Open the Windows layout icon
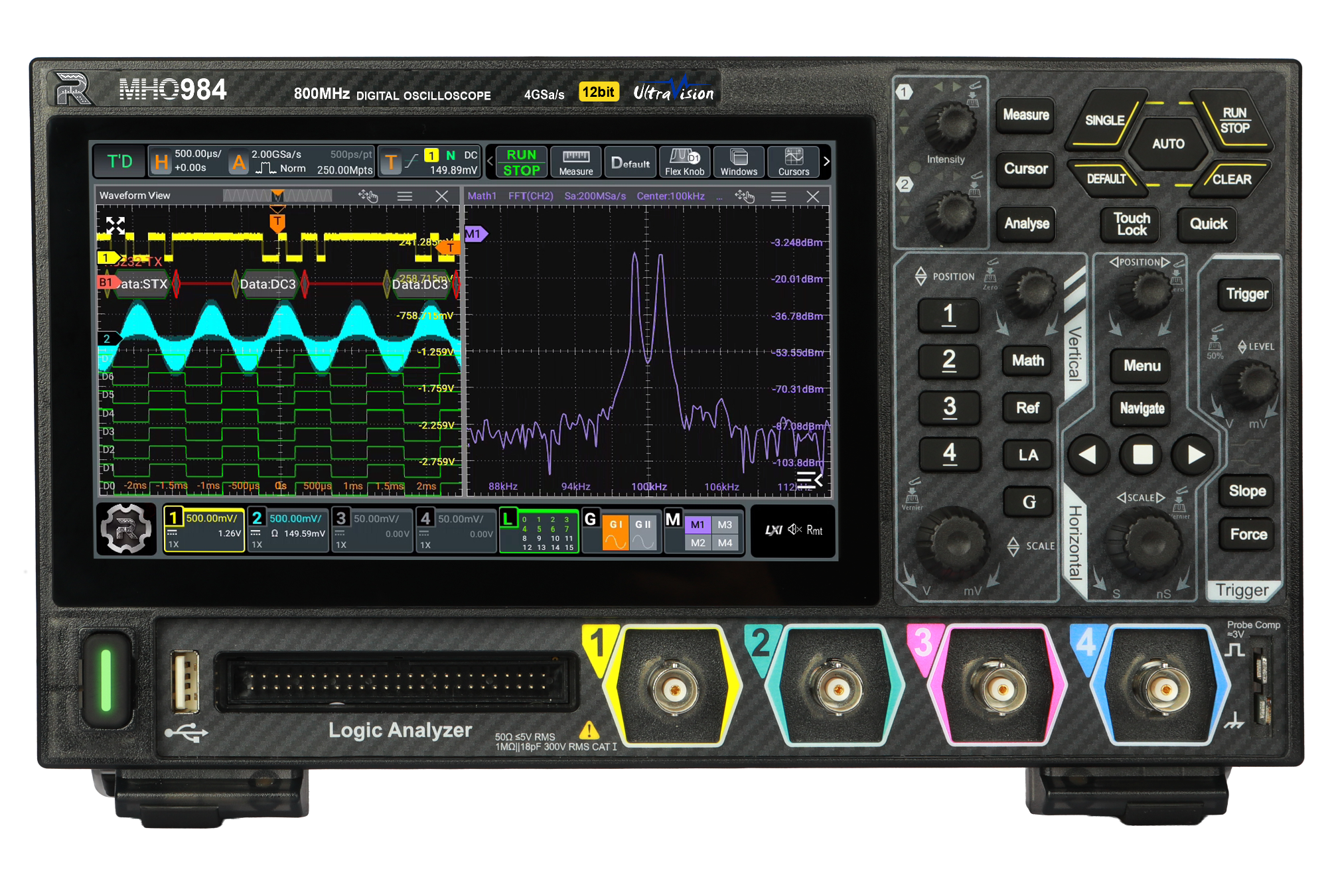 (x=739, y=162)
